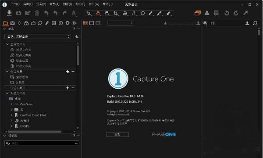Collapse the Filters panel chevron

5,136
